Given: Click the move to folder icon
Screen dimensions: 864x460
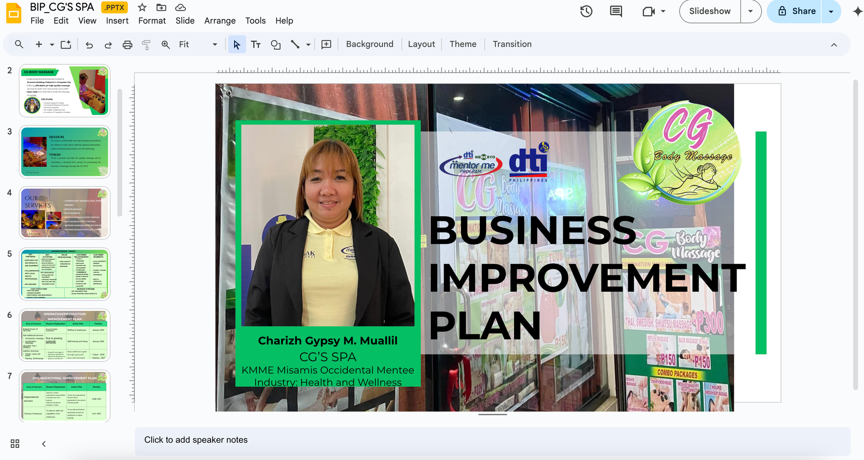Looking at the screenshot, I should (x=161, y=7).
